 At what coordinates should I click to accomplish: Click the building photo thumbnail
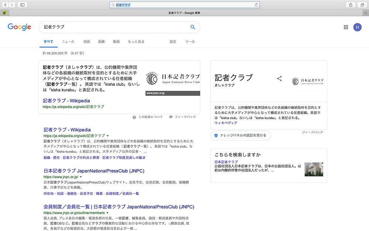314,169
